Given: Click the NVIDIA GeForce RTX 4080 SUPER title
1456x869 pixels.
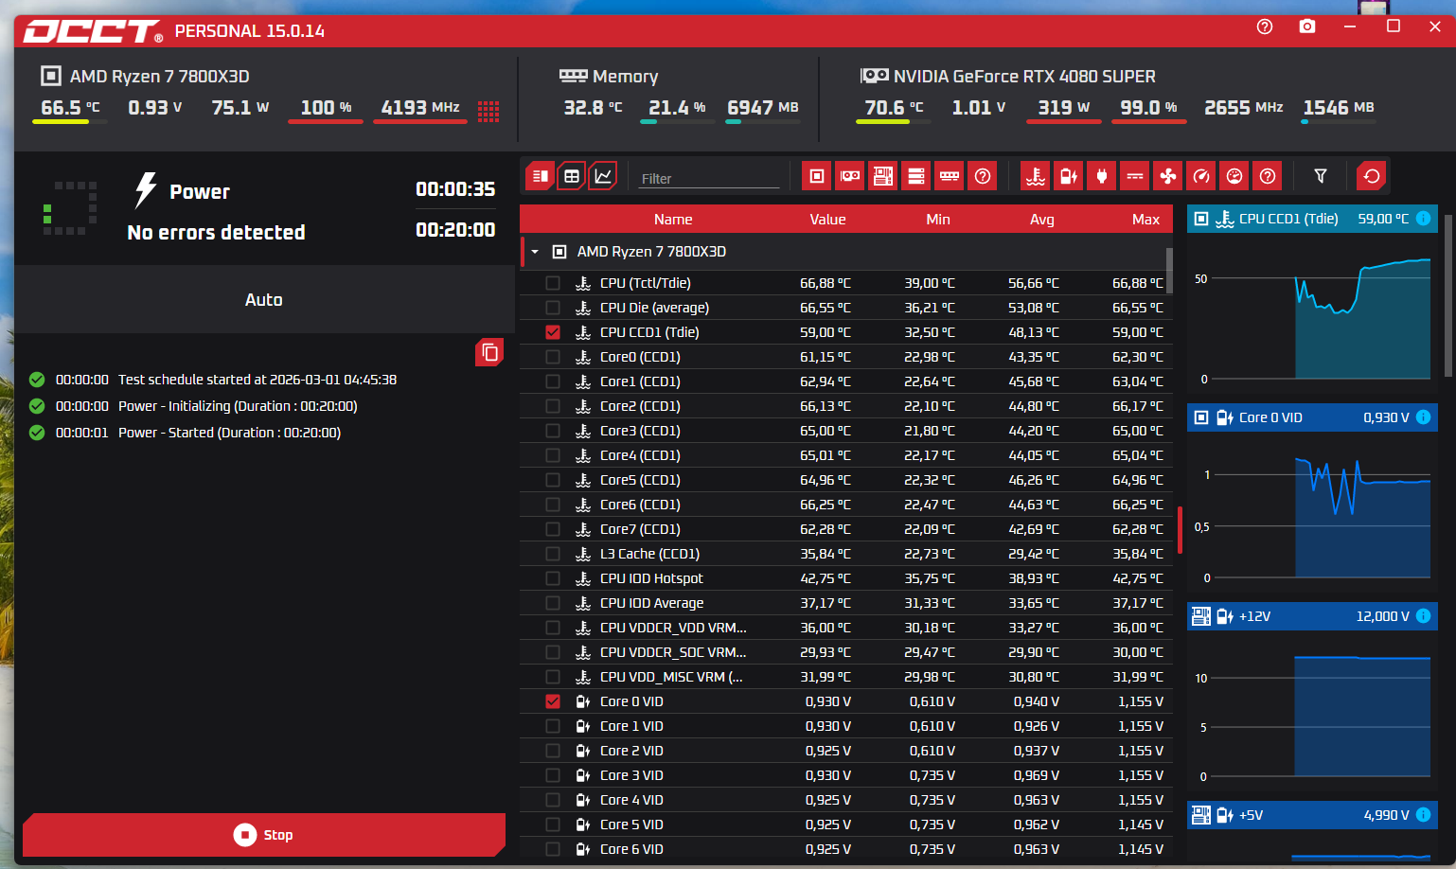Looking at the screenshot, I should coord(1023,77).
